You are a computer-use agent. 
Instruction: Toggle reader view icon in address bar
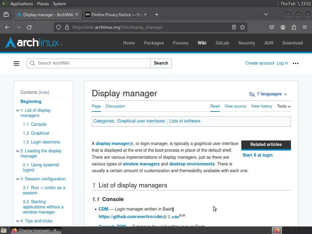(234, 27)
